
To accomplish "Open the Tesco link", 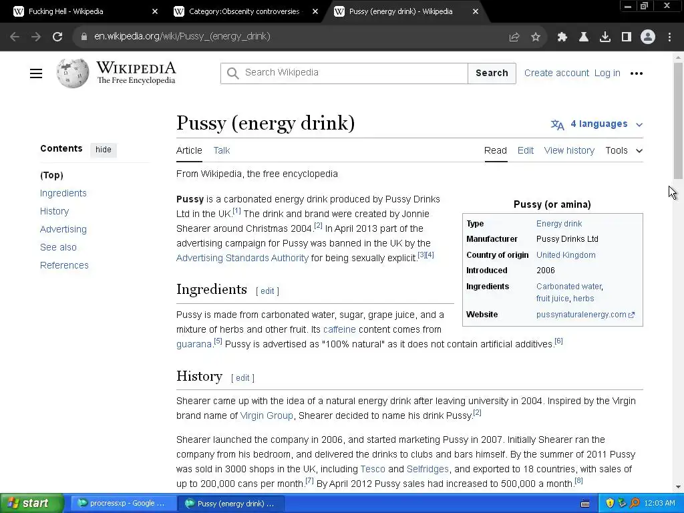I will coord(373,470).
